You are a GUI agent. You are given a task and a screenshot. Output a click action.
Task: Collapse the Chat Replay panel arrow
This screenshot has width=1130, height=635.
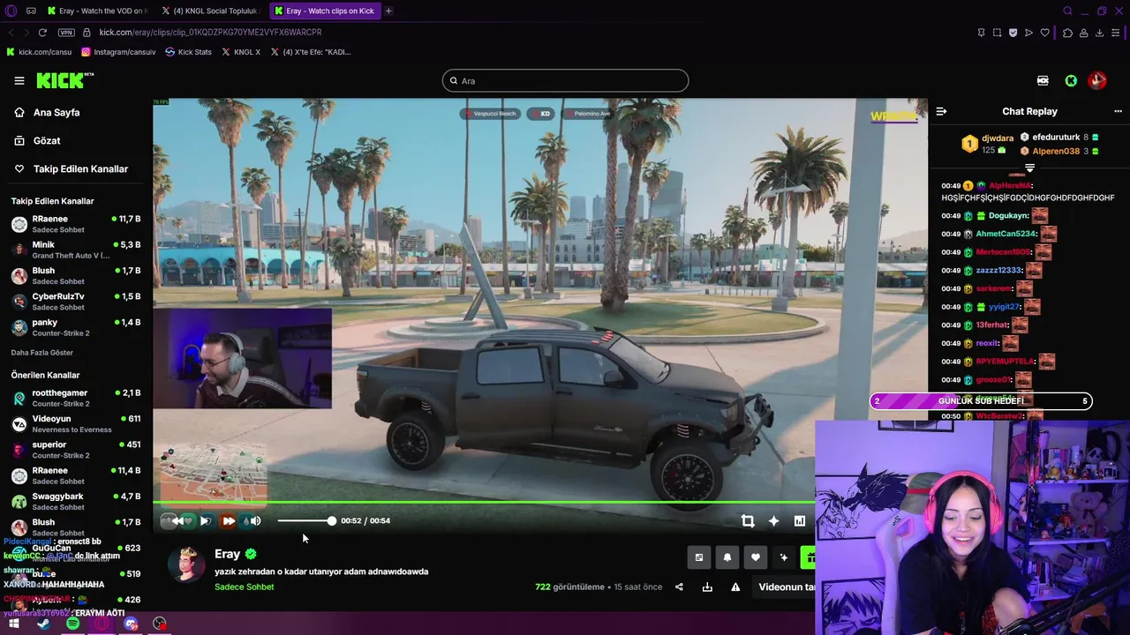(x=941, y=111)
